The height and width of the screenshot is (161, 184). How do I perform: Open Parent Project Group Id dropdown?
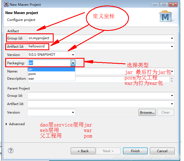pos(172,96)
